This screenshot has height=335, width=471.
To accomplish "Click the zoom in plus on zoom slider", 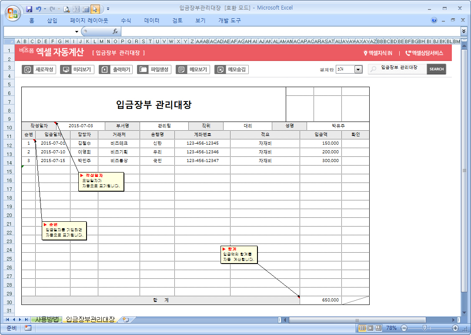I will tap(455, 328).
